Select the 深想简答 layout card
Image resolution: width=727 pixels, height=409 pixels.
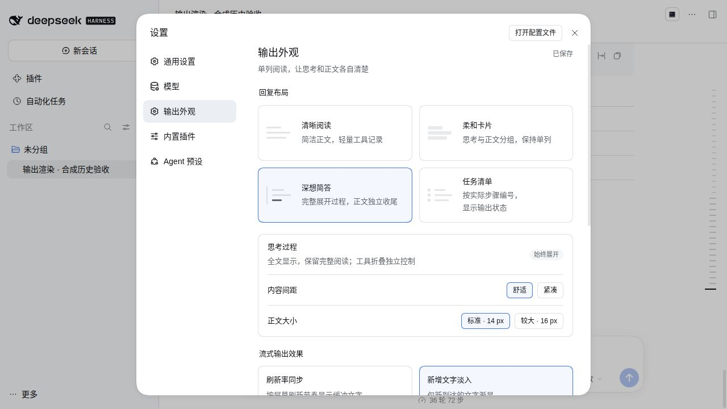point(335,195)
